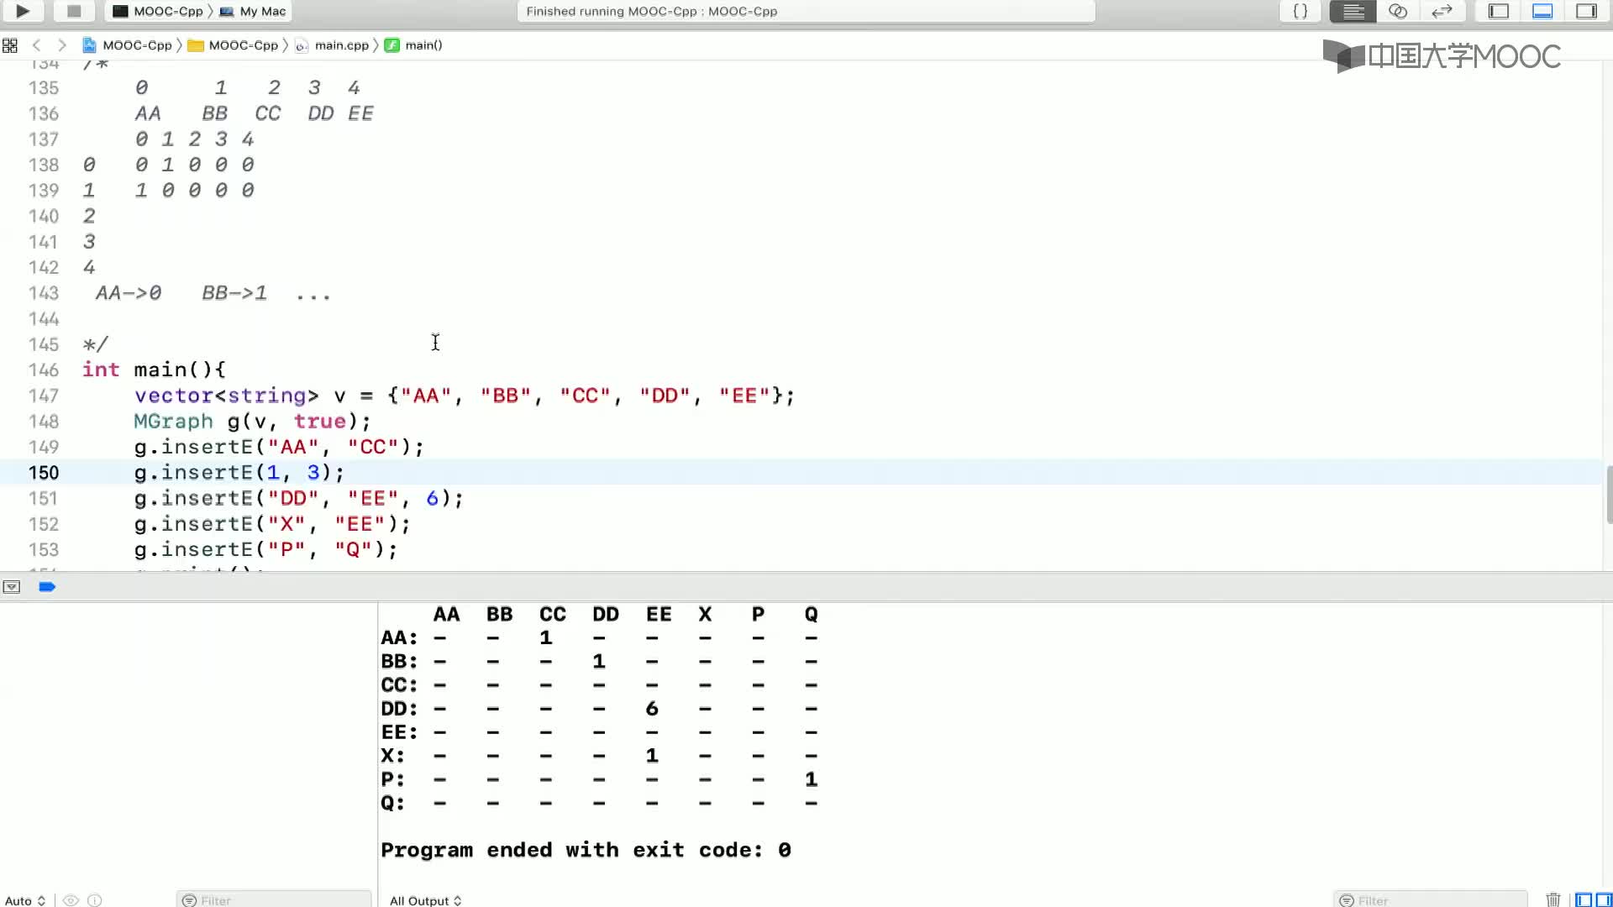1613x907 pixels.
Task: Open the MOOC-Cpp scheme selector
Action: (159, 11)
